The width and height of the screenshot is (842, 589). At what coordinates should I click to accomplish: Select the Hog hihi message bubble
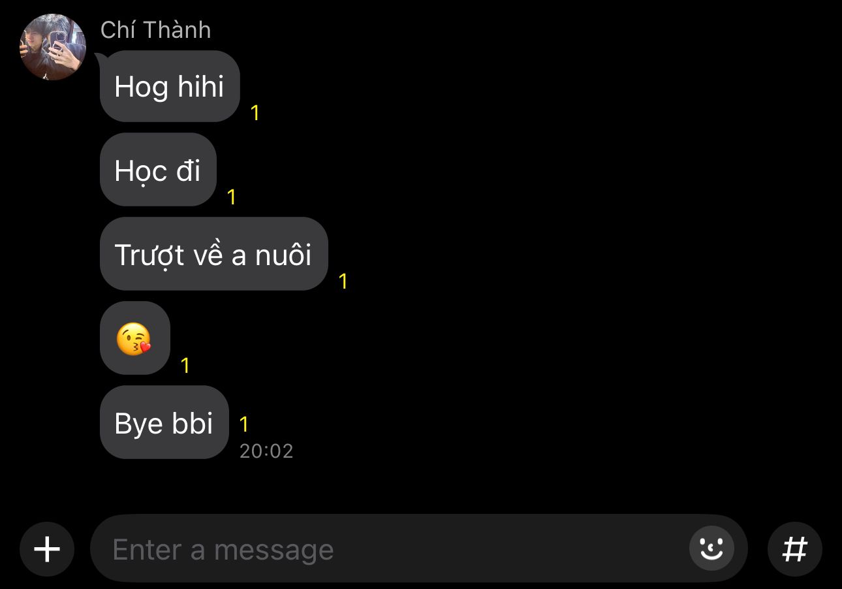[x=170, y=86]
